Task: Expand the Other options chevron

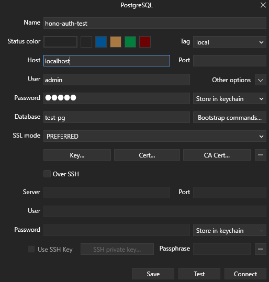Action: 260,80
